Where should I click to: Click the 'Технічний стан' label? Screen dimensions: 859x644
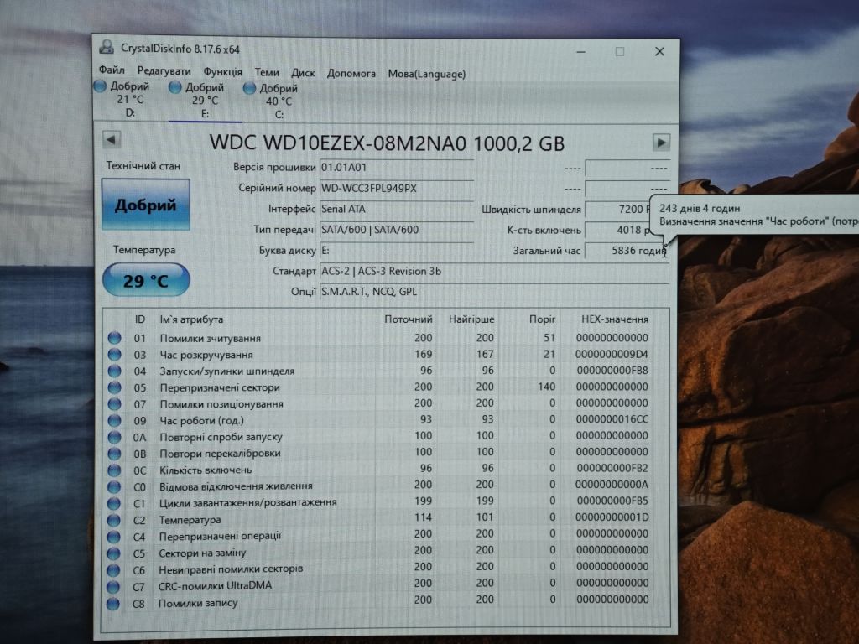(143, 166)
